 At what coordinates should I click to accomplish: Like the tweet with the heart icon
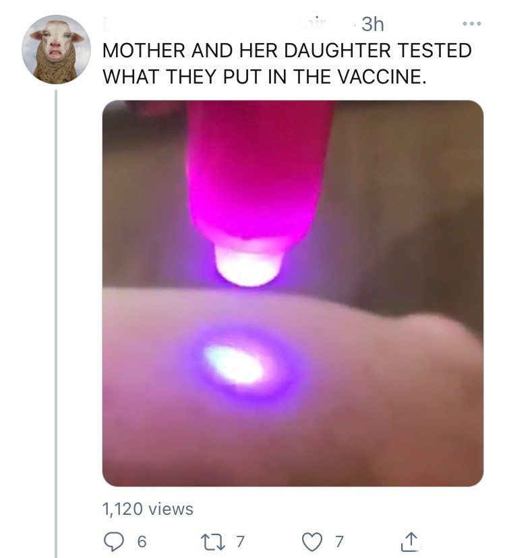tap(311, 541)
